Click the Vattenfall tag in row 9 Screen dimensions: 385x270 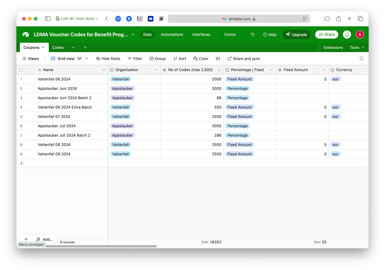coord(120,154)
